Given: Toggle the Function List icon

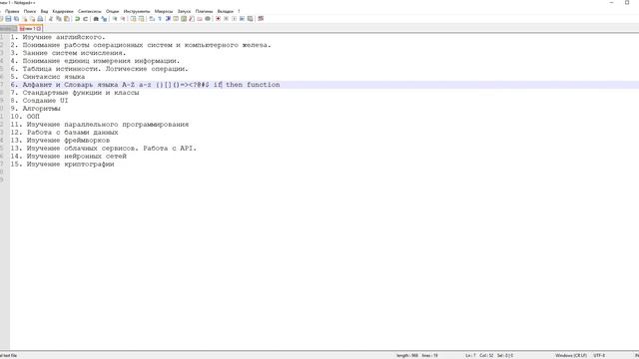Looking at the screenshot, I should pyautogui.click(x=192, y=19).
